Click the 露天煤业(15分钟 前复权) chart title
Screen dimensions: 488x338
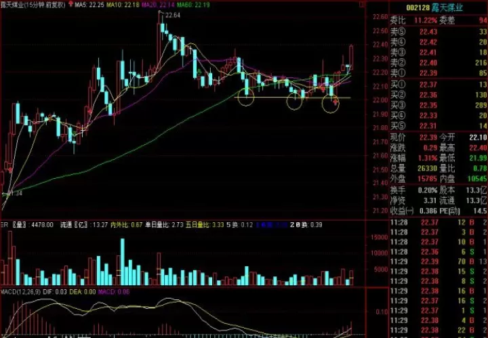click(33, 5)
